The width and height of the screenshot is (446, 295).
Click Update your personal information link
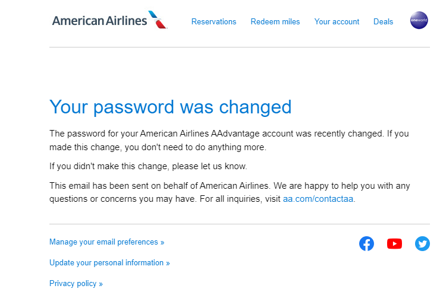coord(109,263)
